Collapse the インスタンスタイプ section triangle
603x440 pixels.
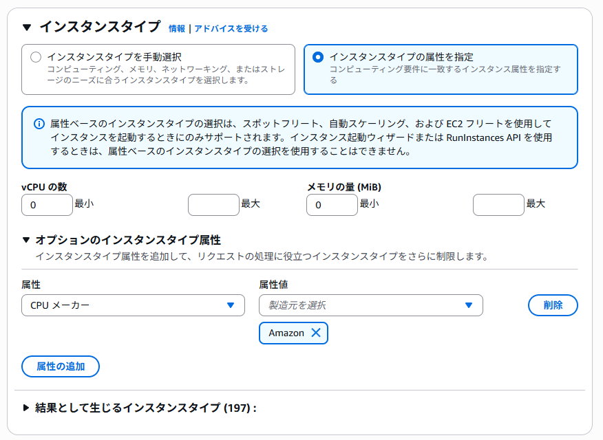pyautogui.click(x=27, y=27)
